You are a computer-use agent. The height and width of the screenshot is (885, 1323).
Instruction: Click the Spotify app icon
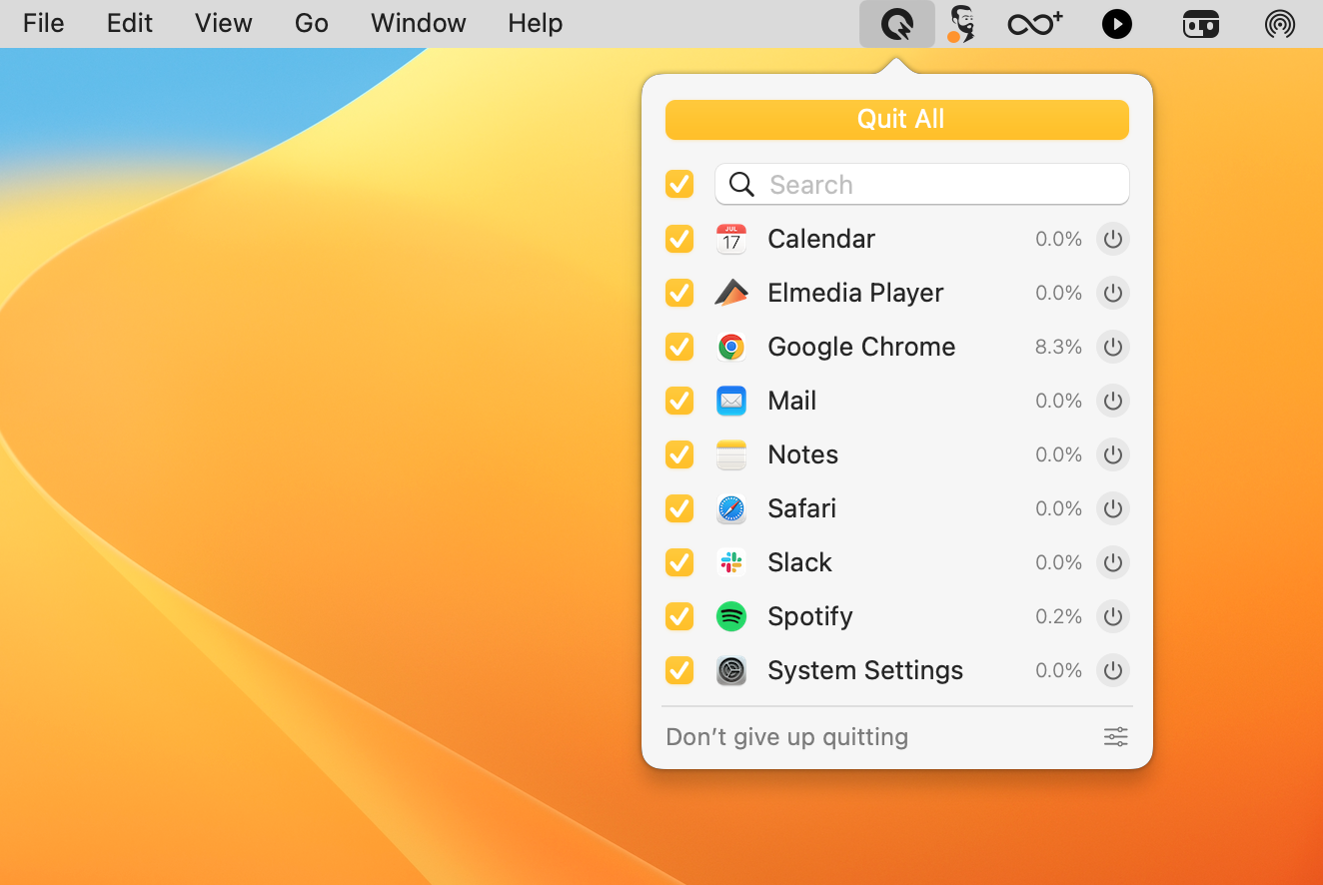(731, 616)
